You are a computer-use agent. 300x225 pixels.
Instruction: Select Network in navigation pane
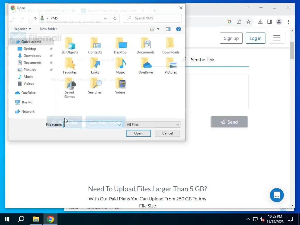[x=28, y=112]
